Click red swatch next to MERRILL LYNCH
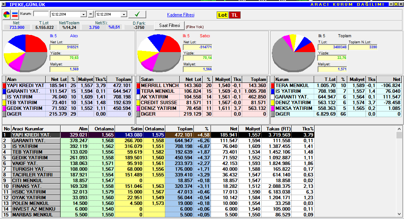 tap(139, 86)
